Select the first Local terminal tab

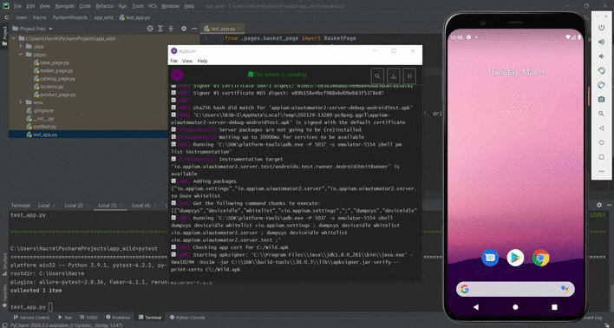click(x=44, y=206)
